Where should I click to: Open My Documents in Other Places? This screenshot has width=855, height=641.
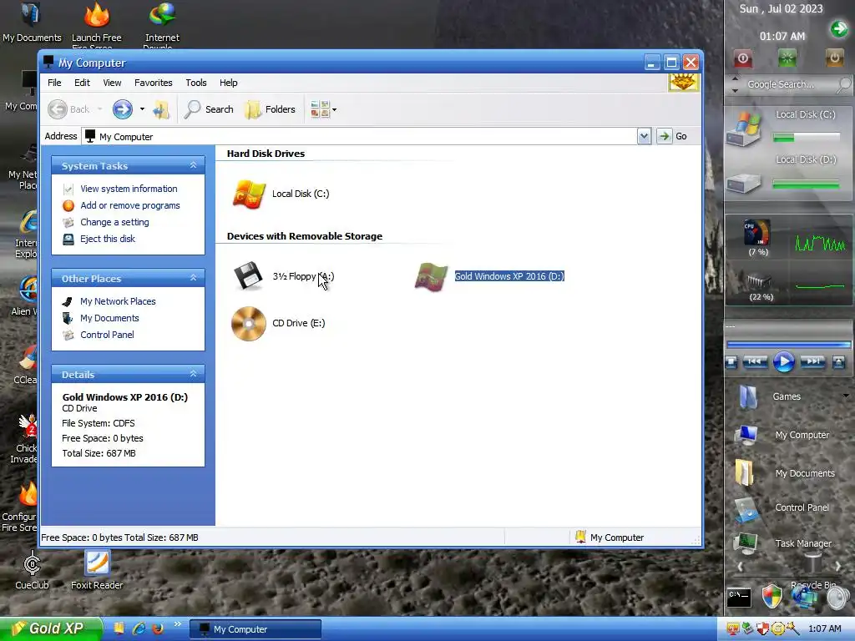(x=109, y=318)
